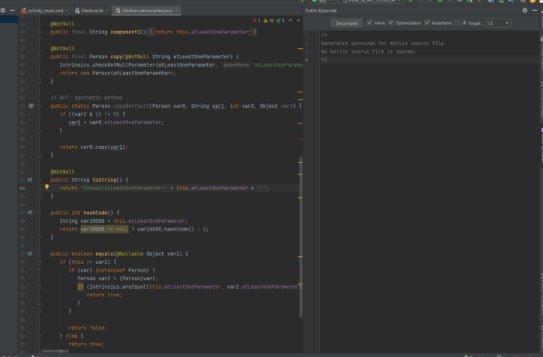Collapse left panel using its minus icon
Screen dimensions: 543x357
coord(12,10)
